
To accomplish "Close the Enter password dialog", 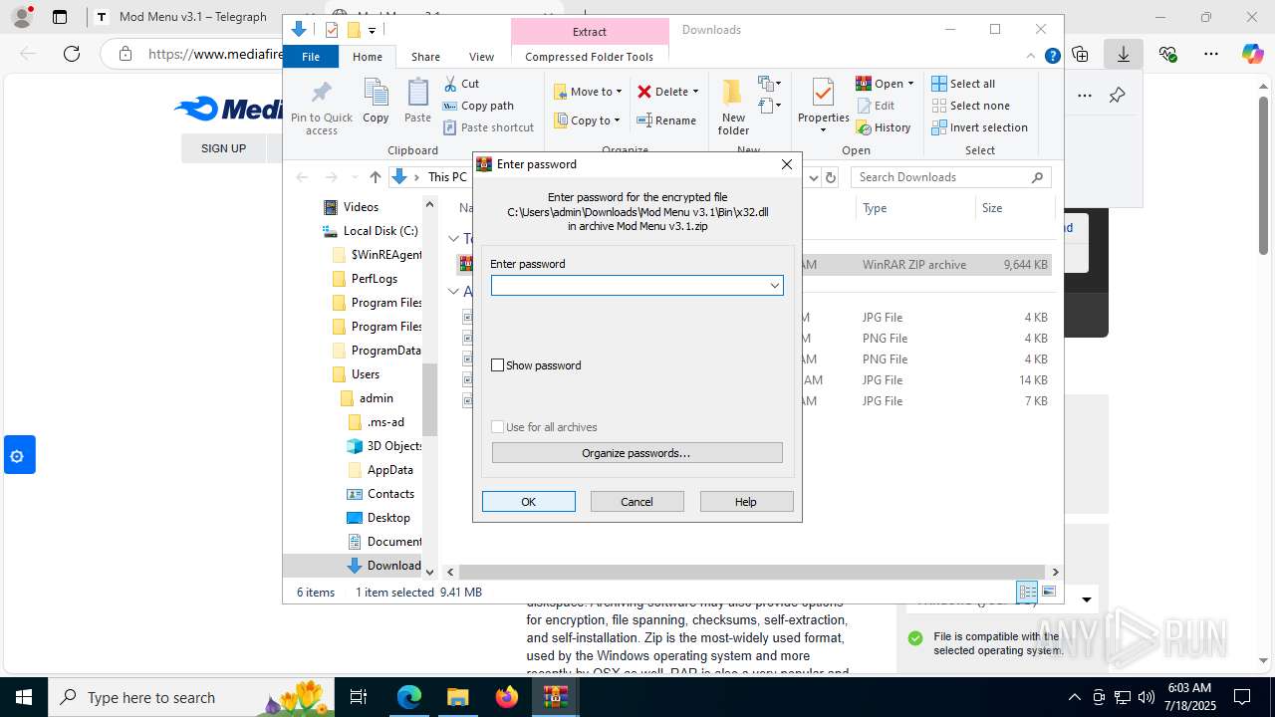I will (787, 164).
